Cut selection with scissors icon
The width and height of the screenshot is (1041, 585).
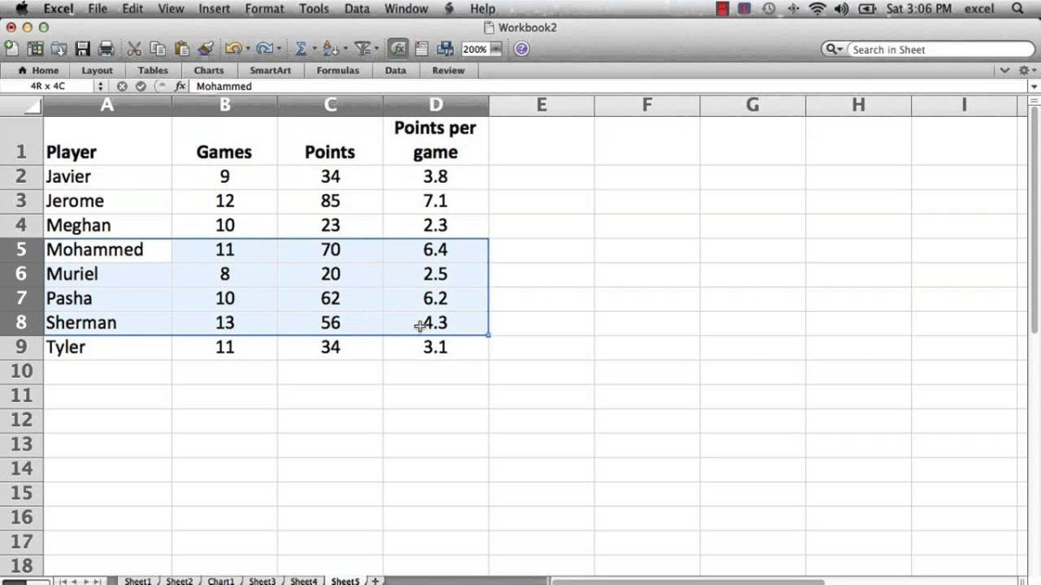pyautogui.click(x=134, y=49)
